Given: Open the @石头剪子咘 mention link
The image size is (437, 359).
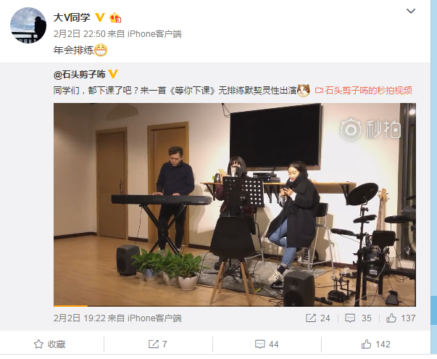Looking at the screenshot, I should click(x=80, y=75).
